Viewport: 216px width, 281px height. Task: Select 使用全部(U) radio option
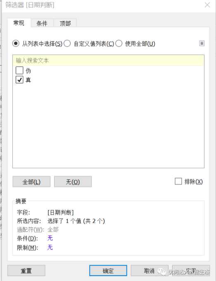pyautogui.click(x=119, y=44)
